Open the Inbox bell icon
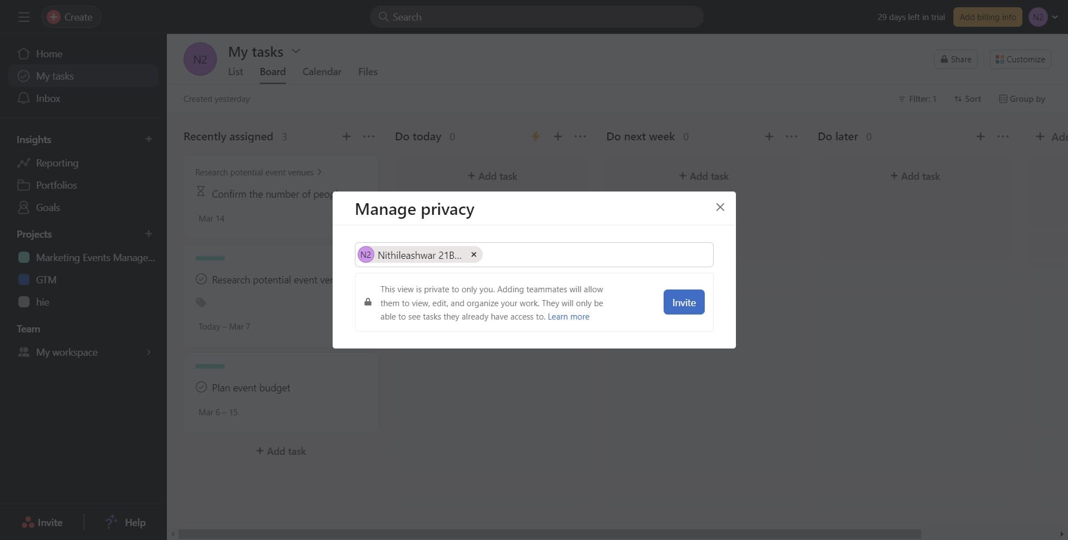The image size is (1068, 540). point(23,99)
